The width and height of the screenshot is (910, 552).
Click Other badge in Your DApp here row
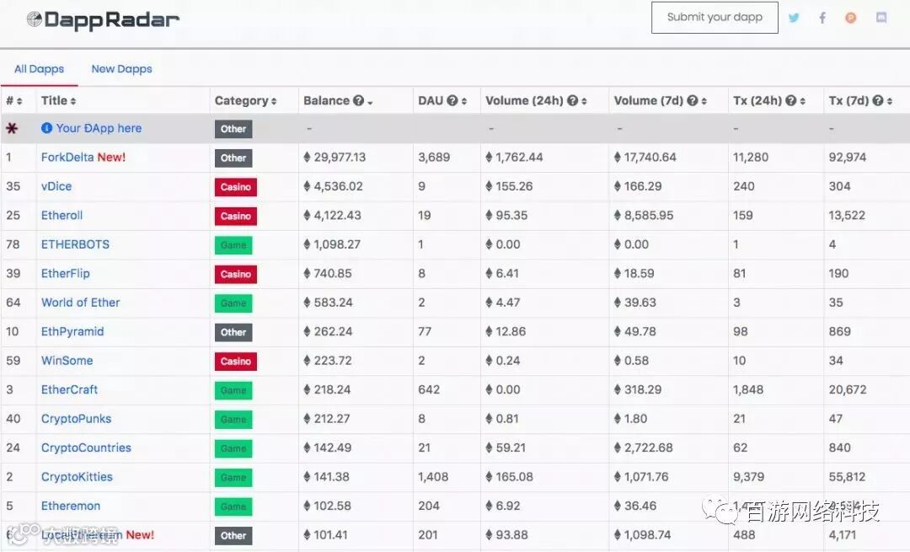click(233, 129)
